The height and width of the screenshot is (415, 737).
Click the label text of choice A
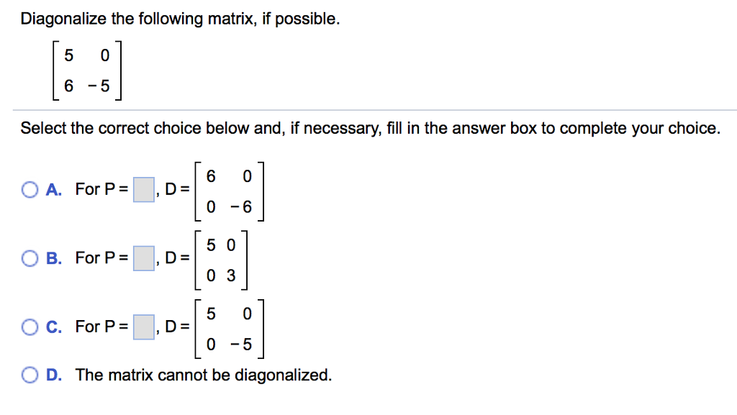[x=53, y=188]
